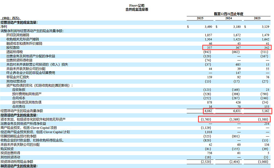Click the '其他经营活动' row label
This screenshot has height=168, width=274.
point(16,81)
